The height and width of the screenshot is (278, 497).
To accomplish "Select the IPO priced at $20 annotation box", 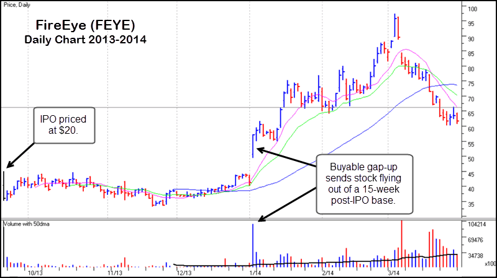I will [x=63, y=126].
